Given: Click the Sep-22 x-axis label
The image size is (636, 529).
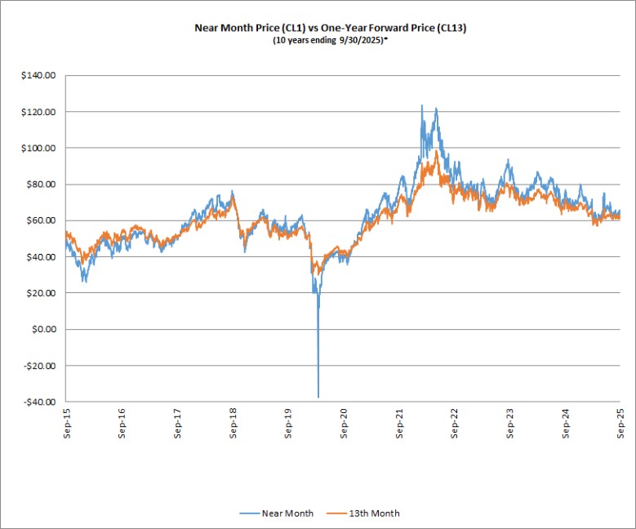Looking at the screenshot, I should (454, 423).
